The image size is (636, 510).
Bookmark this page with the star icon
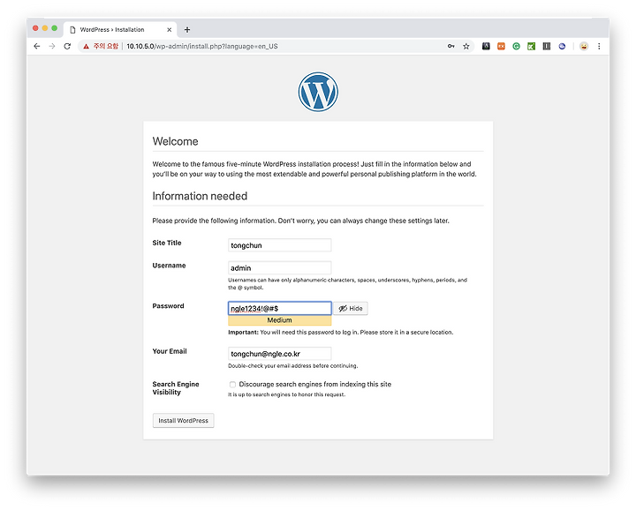(x=466, y=46)
